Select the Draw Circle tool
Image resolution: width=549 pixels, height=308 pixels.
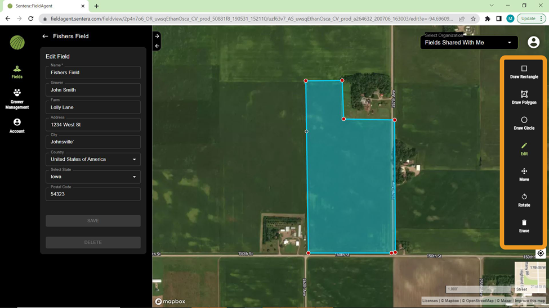coord(524,123)
